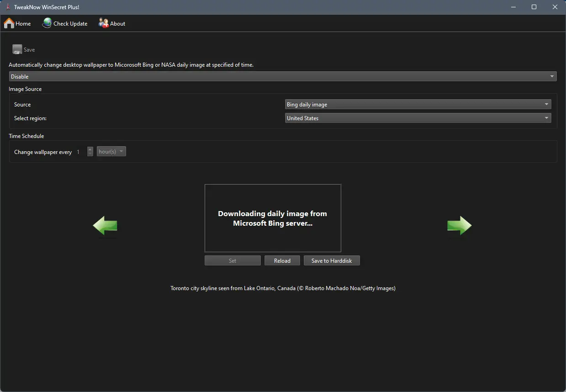Open the Disable schedule mode dropdown
This screenshot has width=566, height=392.
tap(283, 77)
